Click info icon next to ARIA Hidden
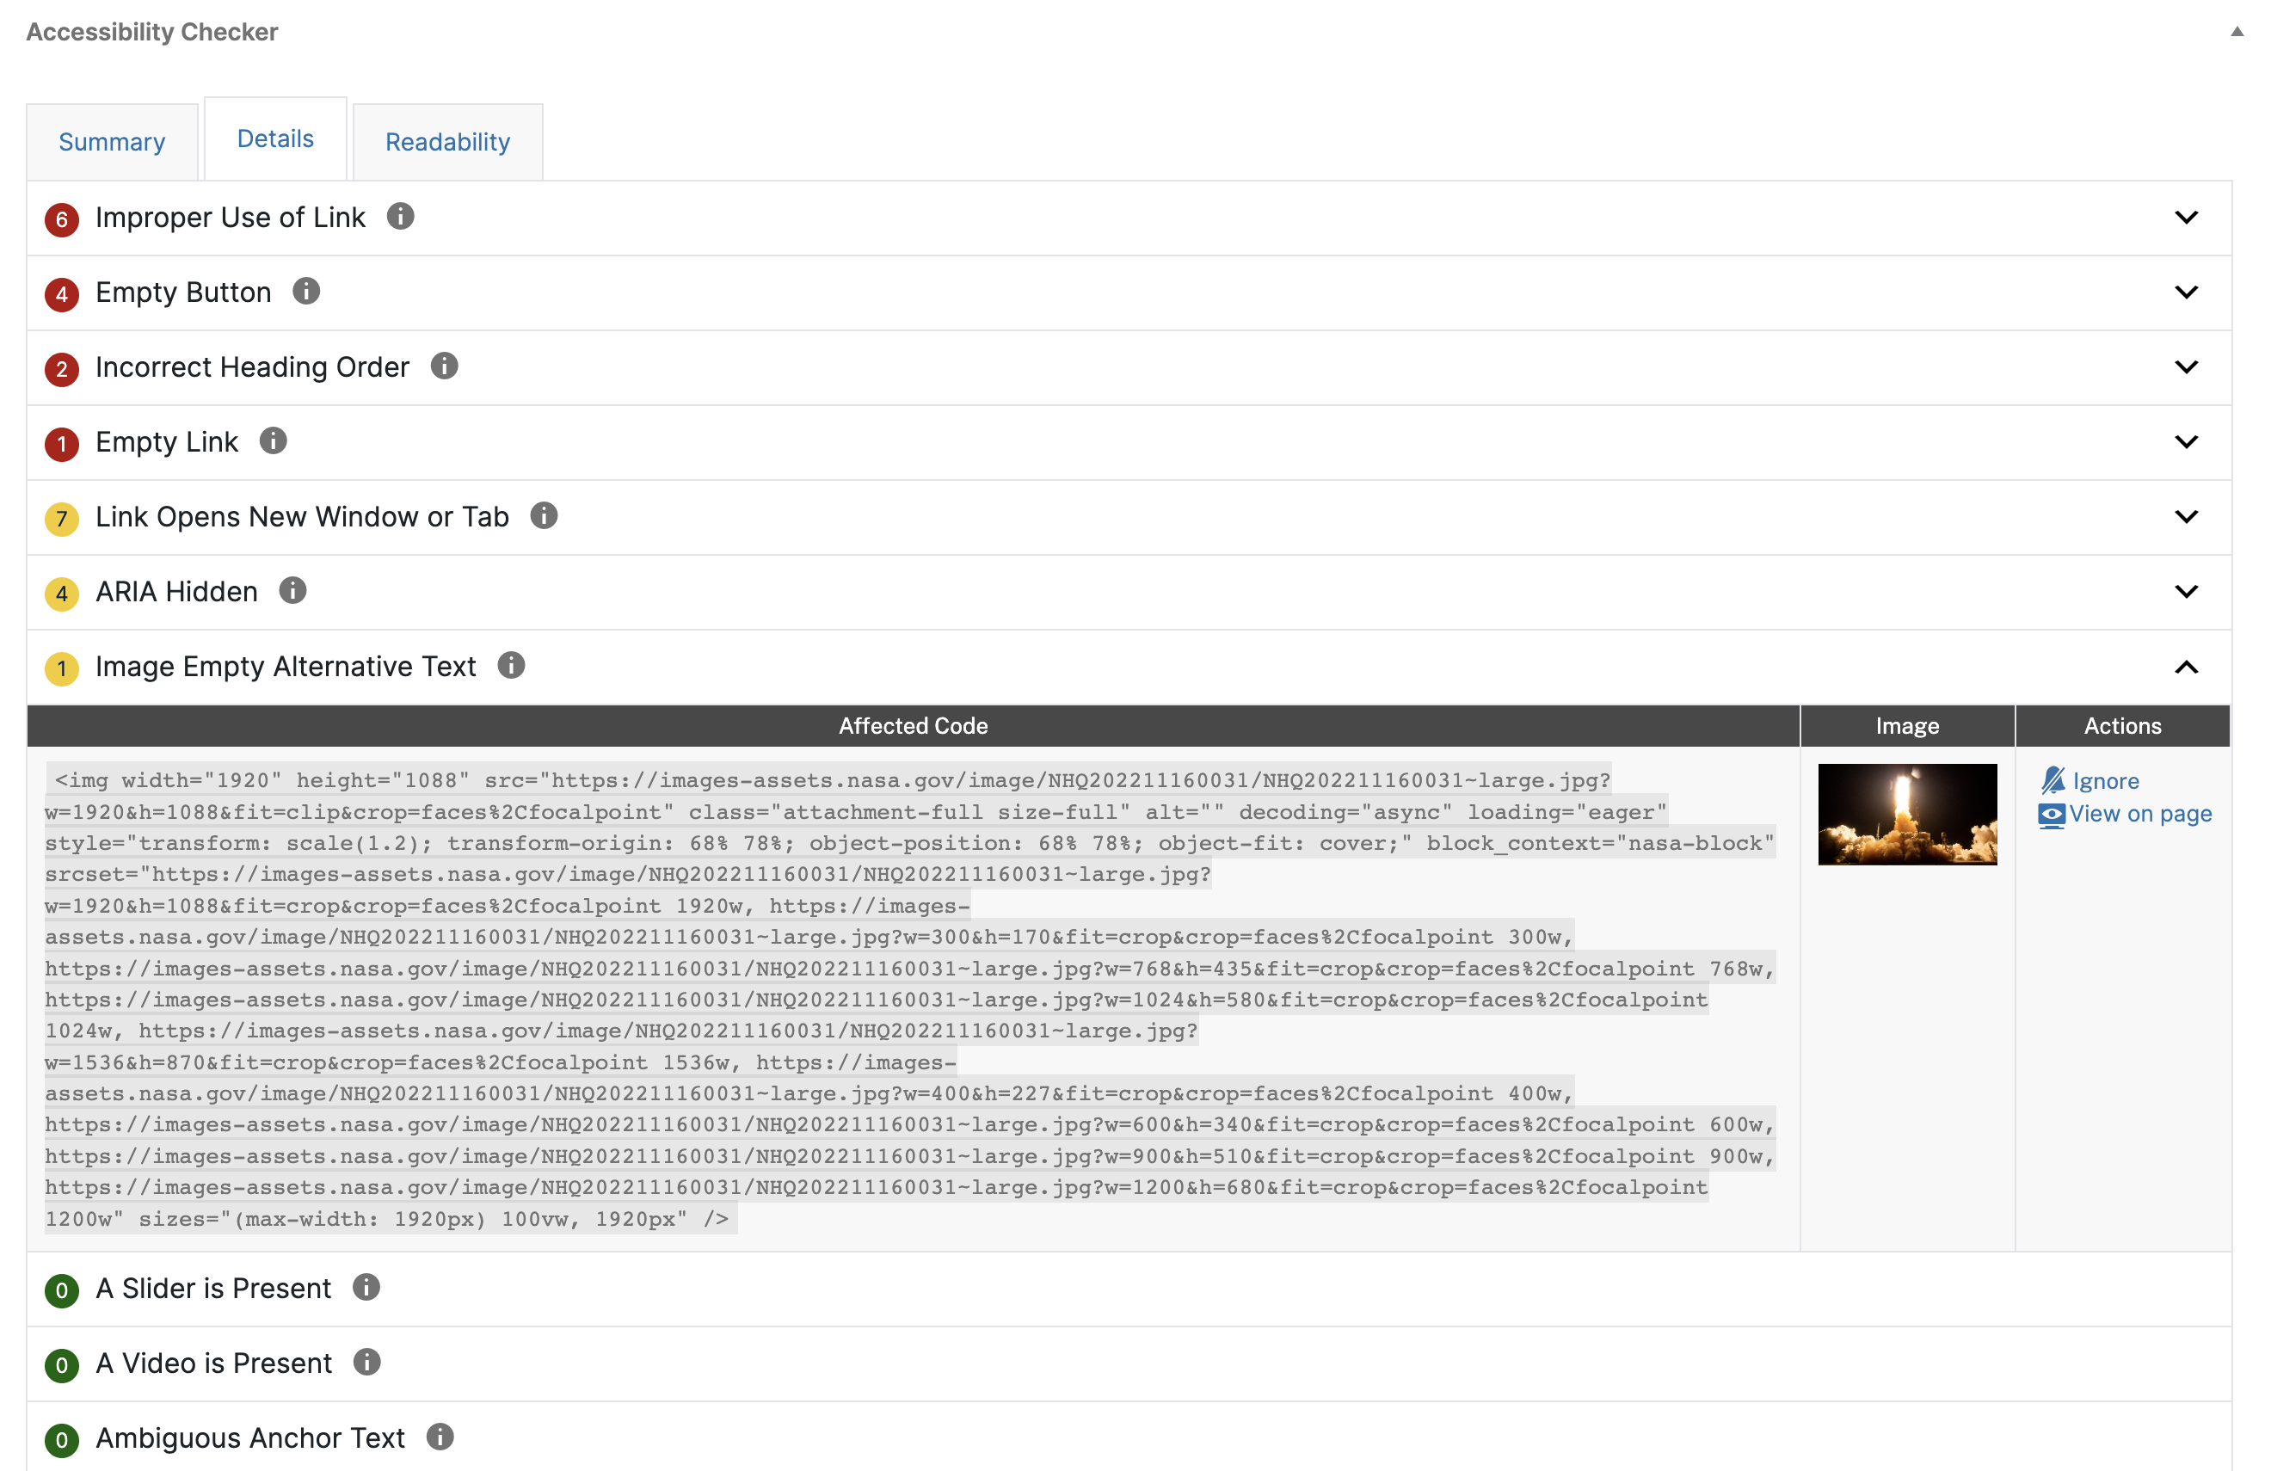 tap(293, 590)
